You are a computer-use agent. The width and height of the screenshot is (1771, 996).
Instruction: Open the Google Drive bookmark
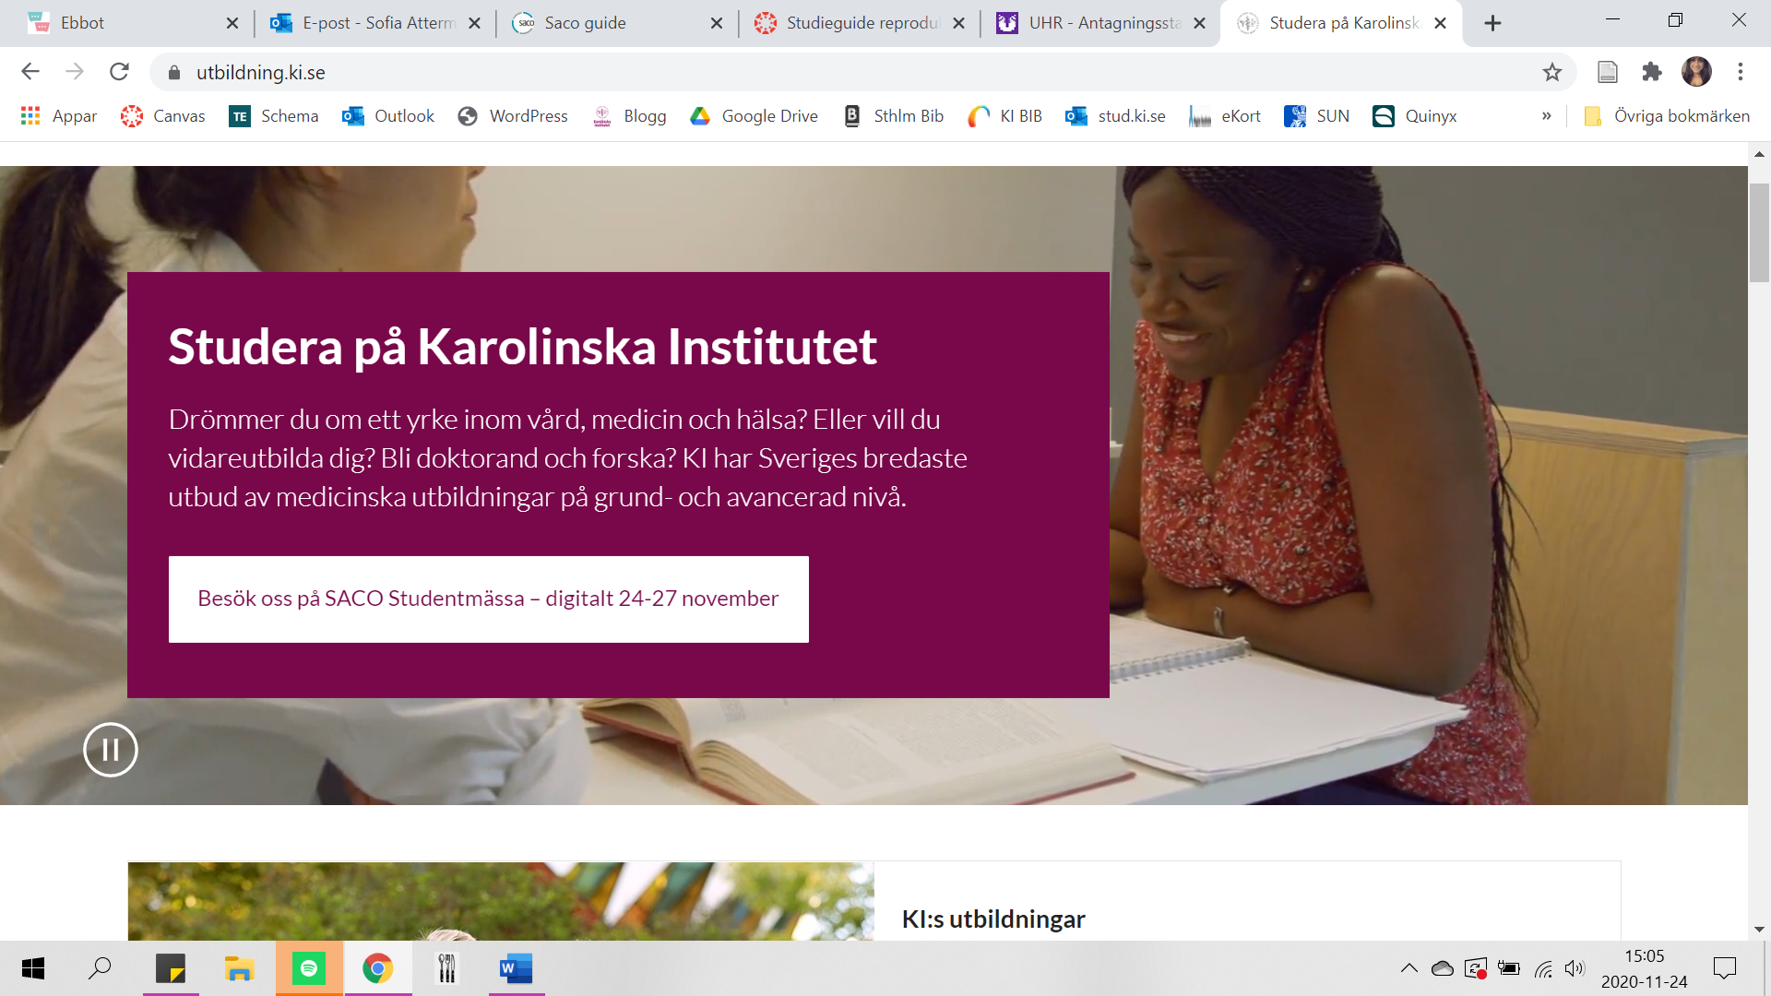click(x=754, y=116)
